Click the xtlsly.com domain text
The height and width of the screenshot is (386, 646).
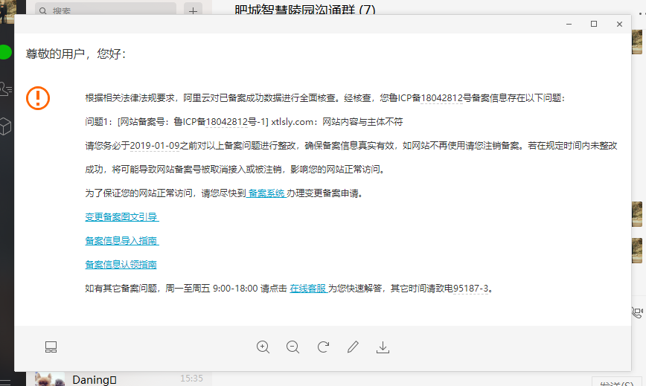point(292,122)
